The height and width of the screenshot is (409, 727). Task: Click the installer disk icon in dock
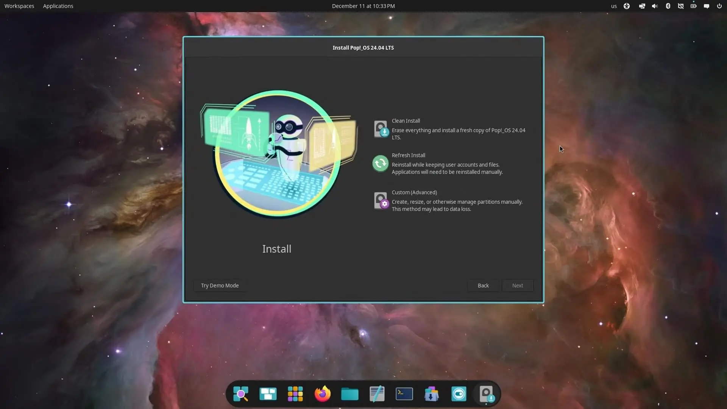(x=486, y=394)
